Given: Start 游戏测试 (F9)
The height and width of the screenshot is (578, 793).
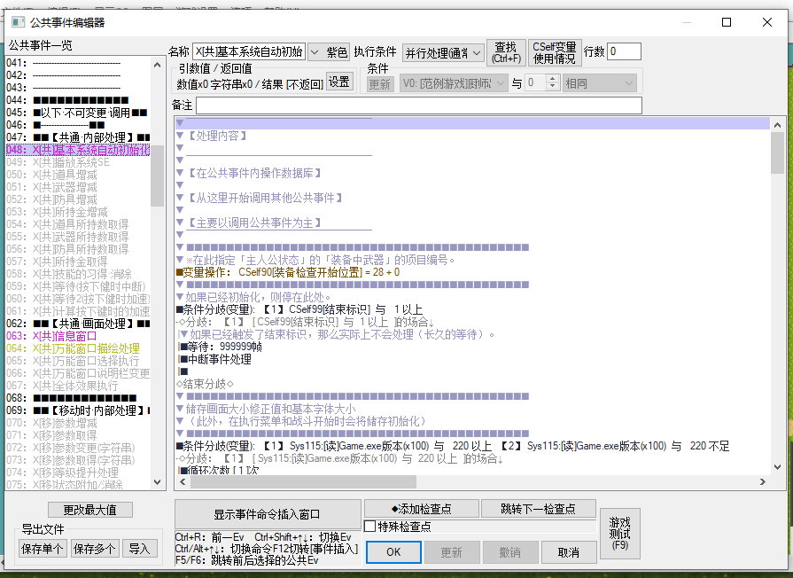Looking at the screenshot, I should [620, 534].
